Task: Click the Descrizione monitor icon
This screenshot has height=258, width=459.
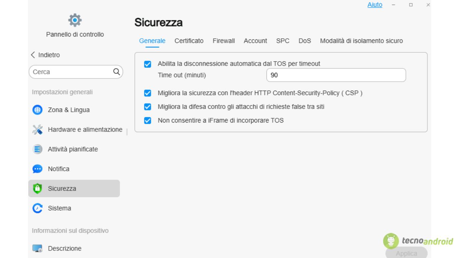Action: coord(37,248)
